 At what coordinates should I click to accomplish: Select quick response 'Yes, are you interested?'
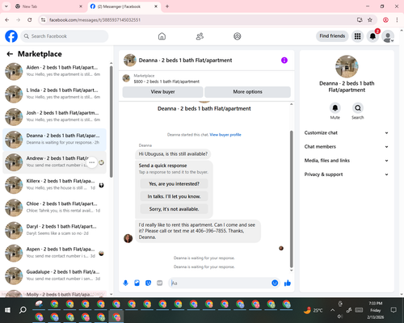(x=174, y=184)
